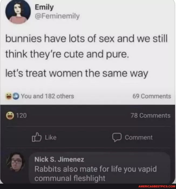Click the laughing emoji beside 120

10,116
